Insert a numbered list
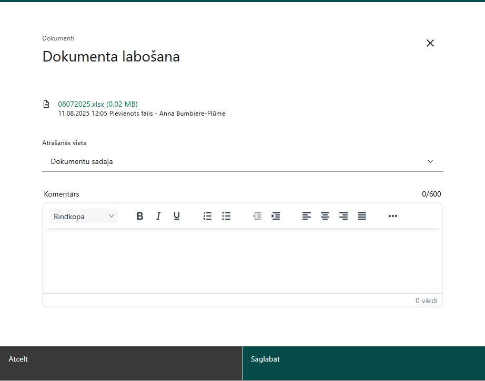This screenshot has width=485, height=381. click(208, 216)
